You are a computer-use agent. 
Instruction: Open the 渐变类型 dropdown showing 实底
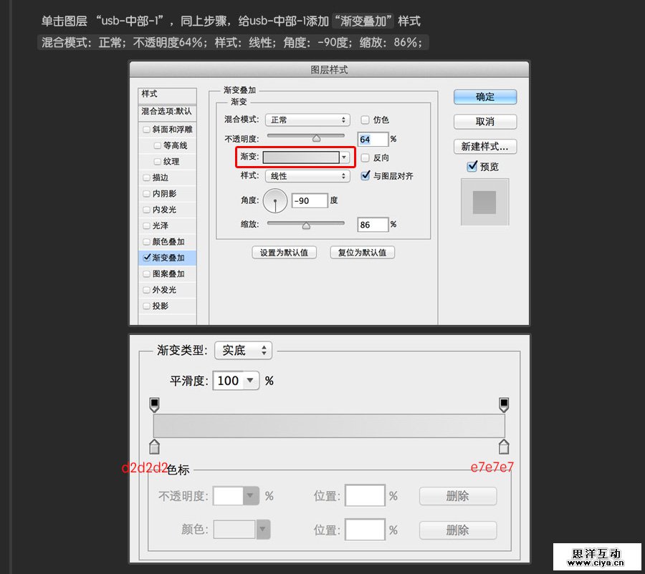(242, 350)
